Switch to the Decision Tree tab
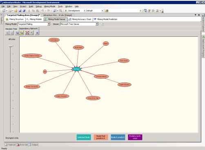 coord(11,29)
